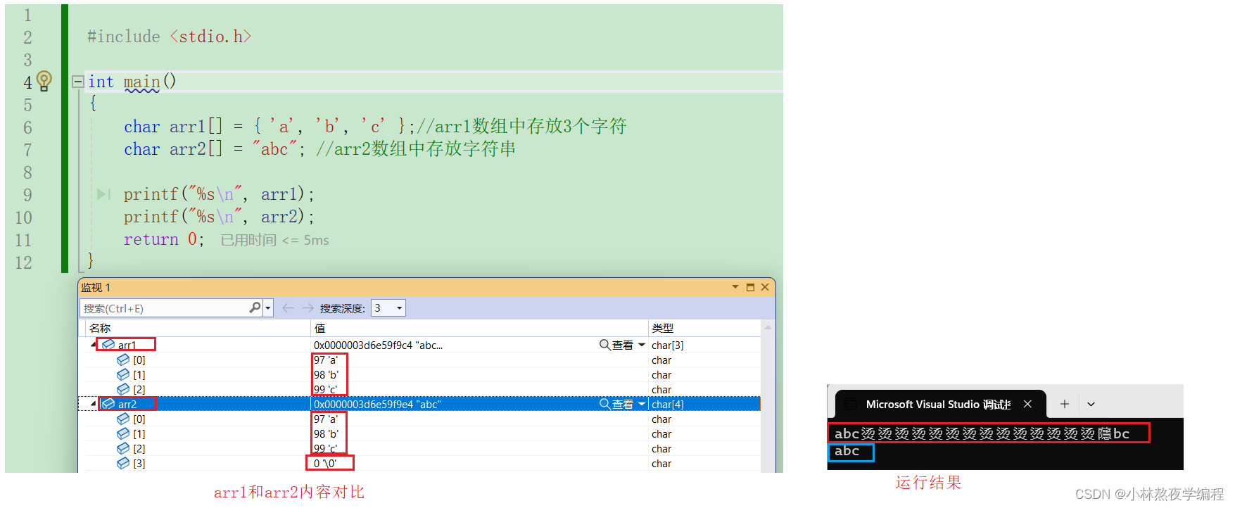The height and width of the screenshot is (508, 1235).
Task: Open the text visualizer for arr2
Action: tap(616, 404)
